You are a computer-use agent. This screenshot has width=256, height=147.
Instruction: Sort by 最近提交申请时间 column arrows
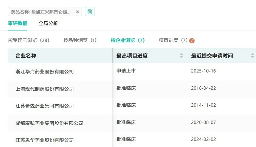pyautogui.click(x=252, y=56)
